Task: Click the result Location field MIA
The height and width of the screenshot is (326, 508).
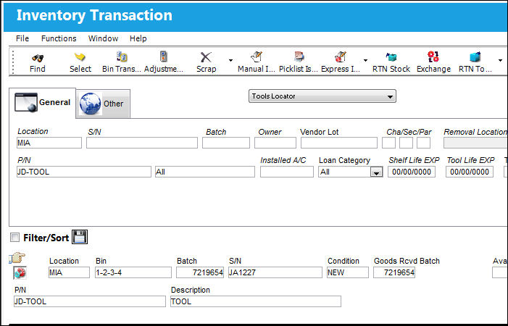Action: (x=69, y=272)
